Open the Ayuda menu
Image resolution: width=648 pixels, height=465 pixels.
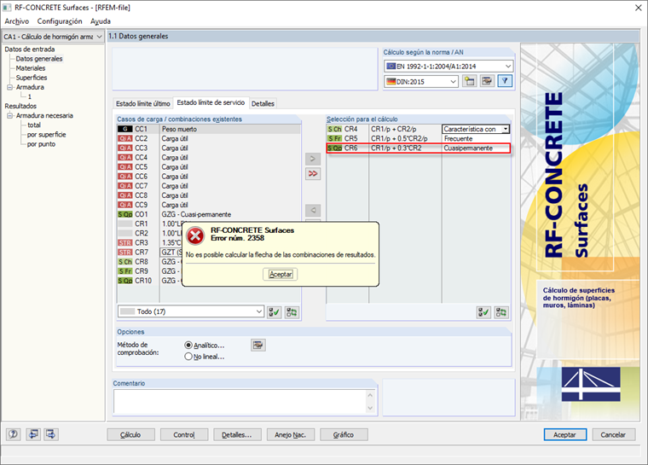click(101, 21)
